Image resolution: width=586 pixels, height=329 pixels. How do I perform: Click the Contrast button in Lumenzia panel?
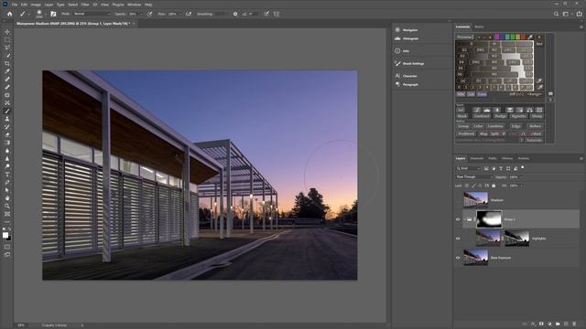click(x=482, y=116)
